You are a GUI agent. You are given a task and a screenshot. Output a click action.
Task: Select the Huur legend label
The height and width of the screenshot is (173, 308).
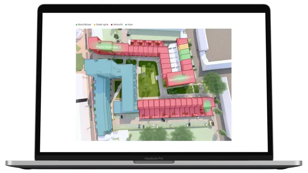tap(130, 25)
